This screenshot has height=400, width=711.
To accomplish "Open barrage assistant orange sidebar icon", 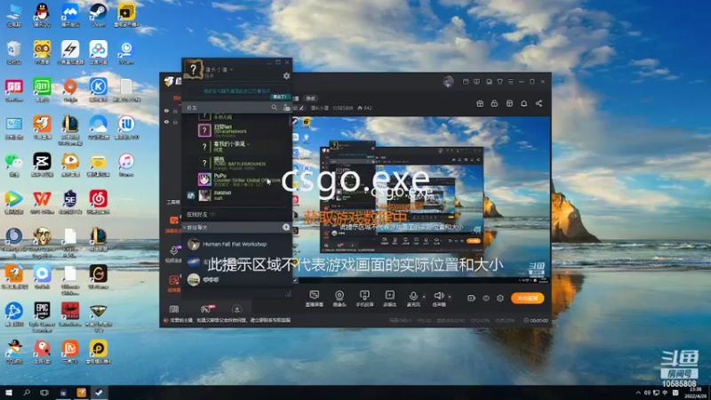I will (173, 220).
